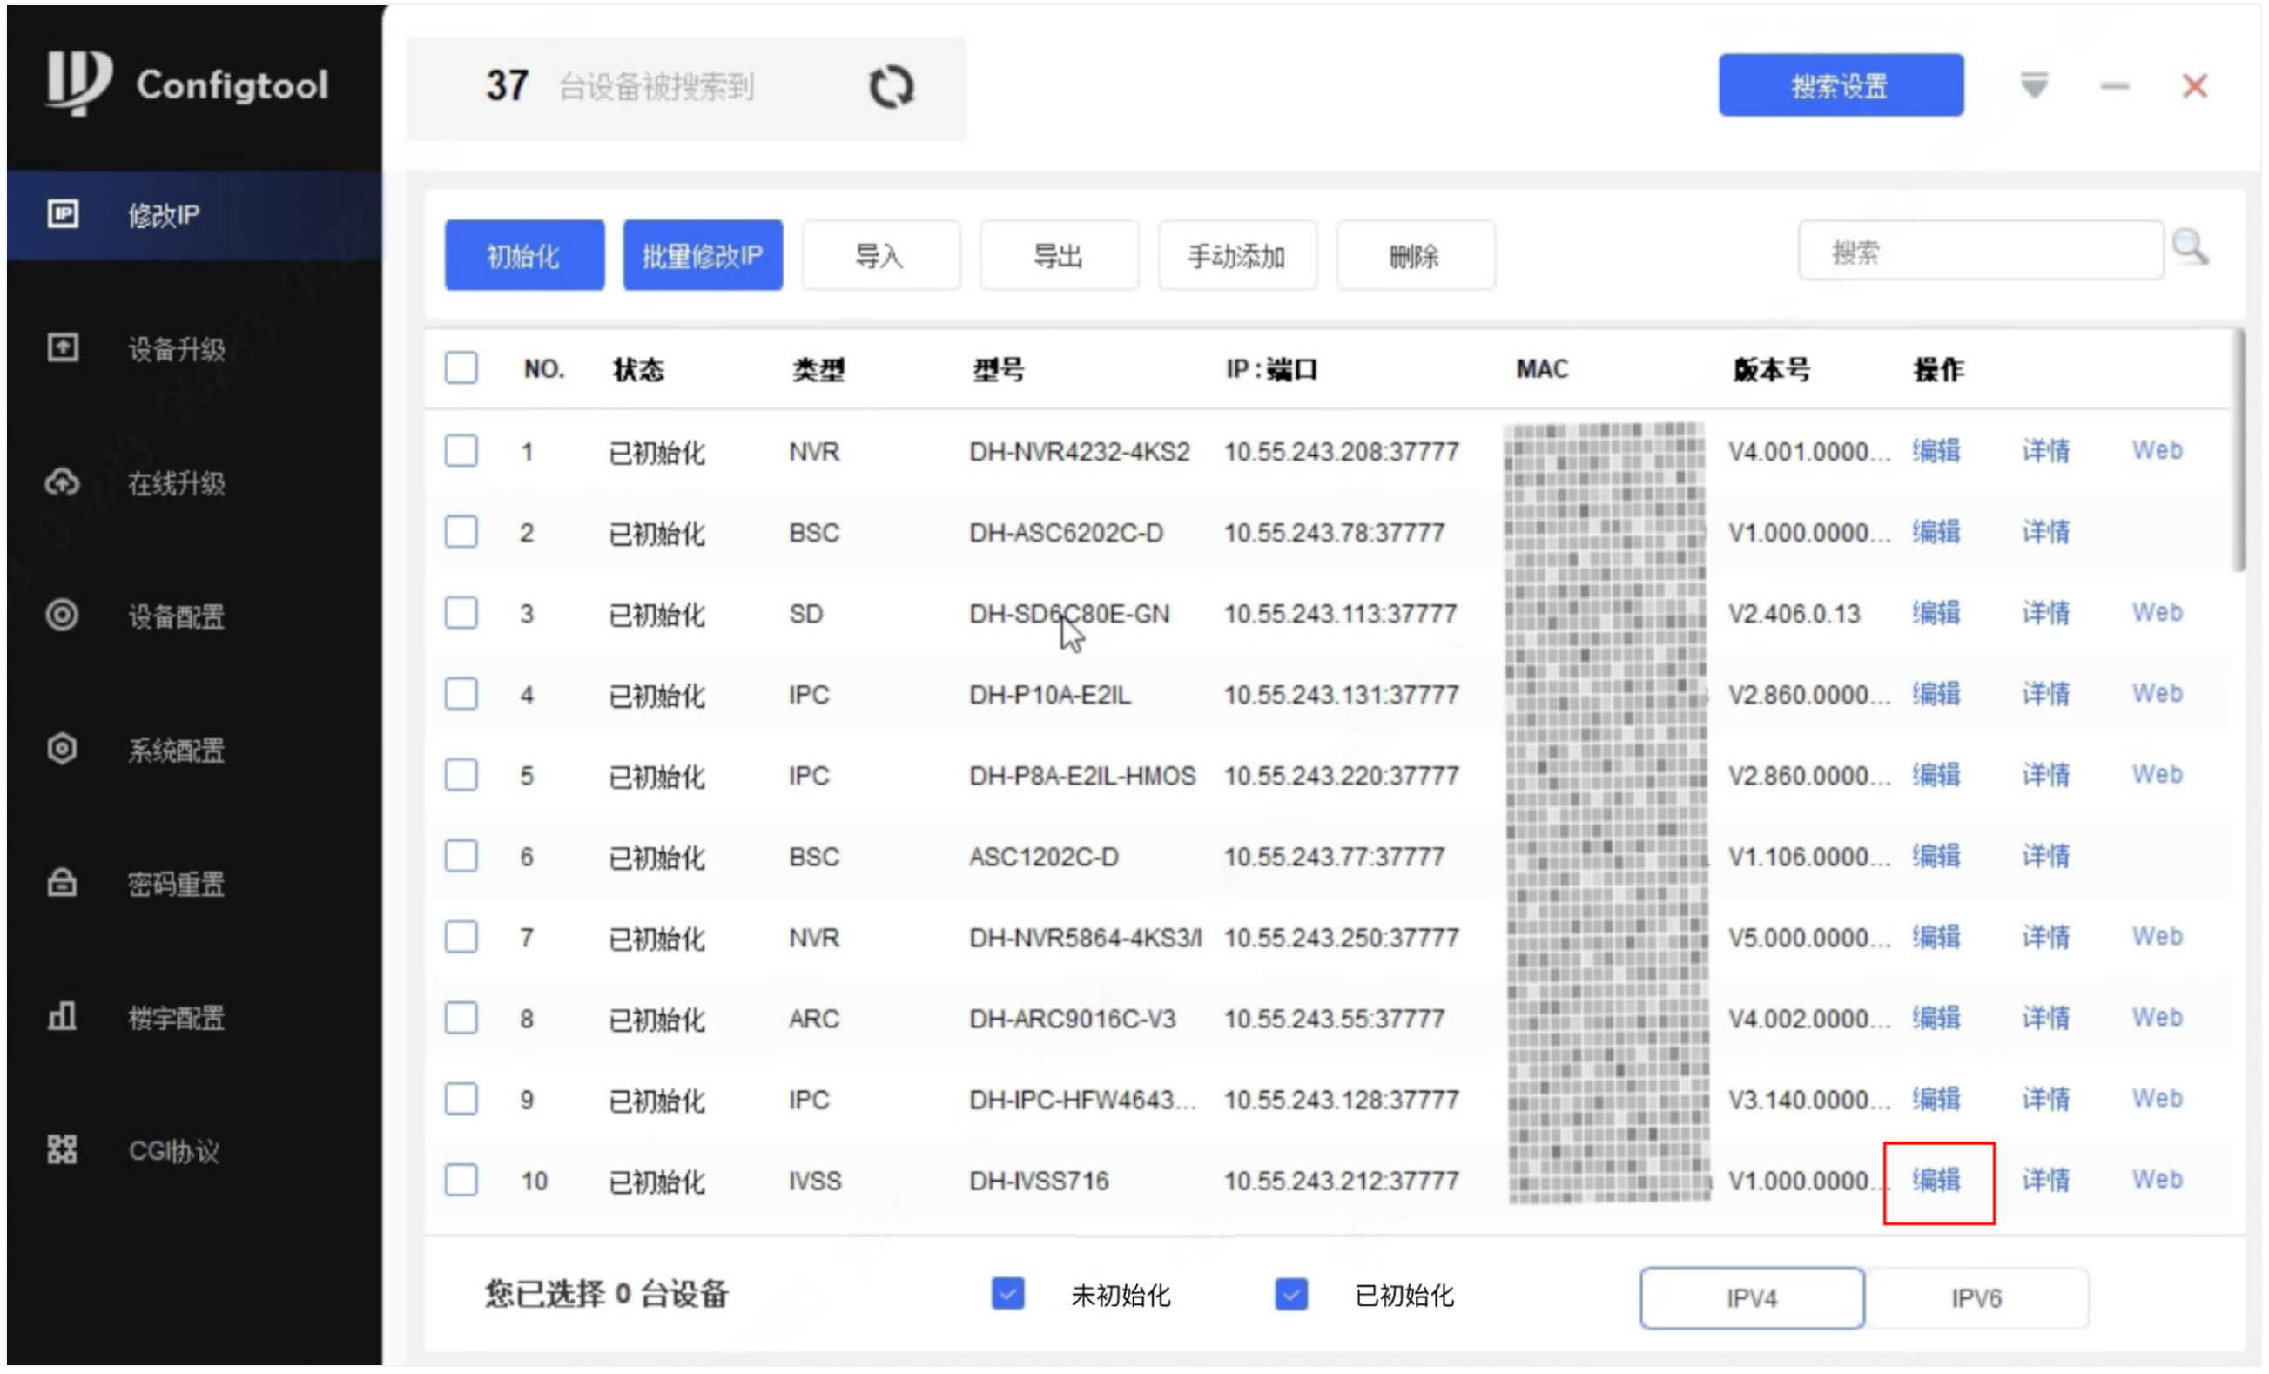Tick the checkbox for device row 3

coord(461,613)
